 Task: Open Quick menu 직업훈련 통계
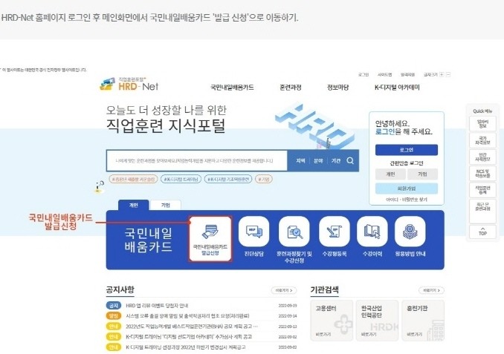tap(482, 190)
